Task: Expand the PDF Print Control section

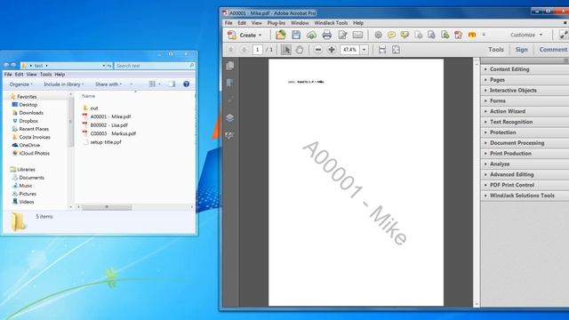Action: [525, 185]
